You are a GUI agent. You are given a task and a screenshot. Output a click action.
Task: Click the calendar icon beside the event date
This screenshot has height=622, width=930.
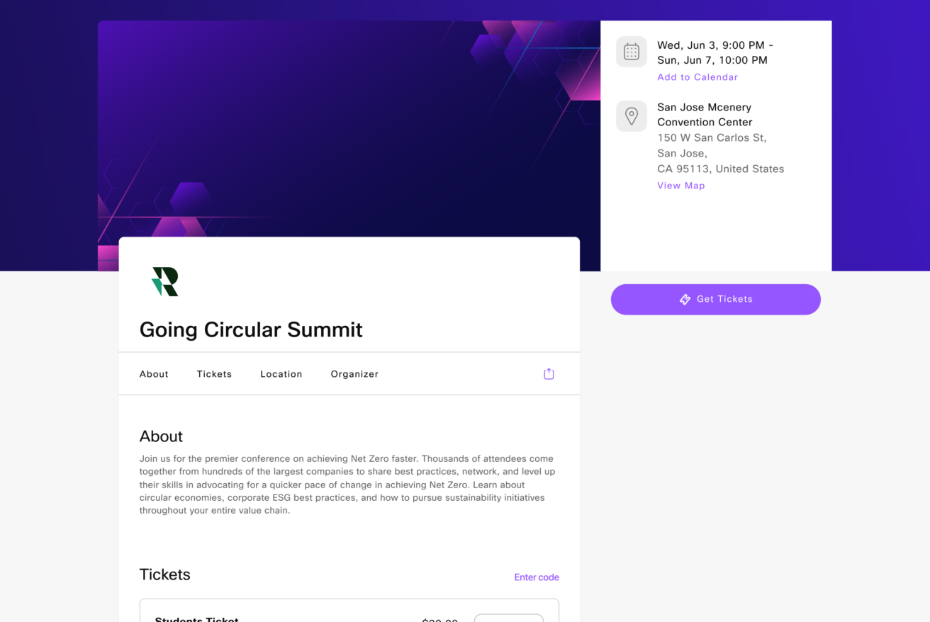pyautogui.click(x=632, y=52)
